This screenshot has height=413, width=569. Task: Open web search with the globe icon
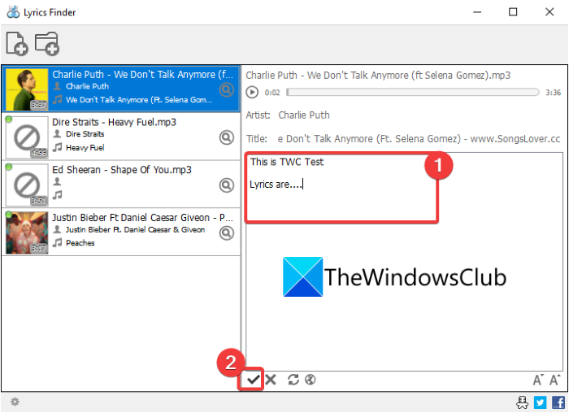pyautogui.click(x=310, y=380)
